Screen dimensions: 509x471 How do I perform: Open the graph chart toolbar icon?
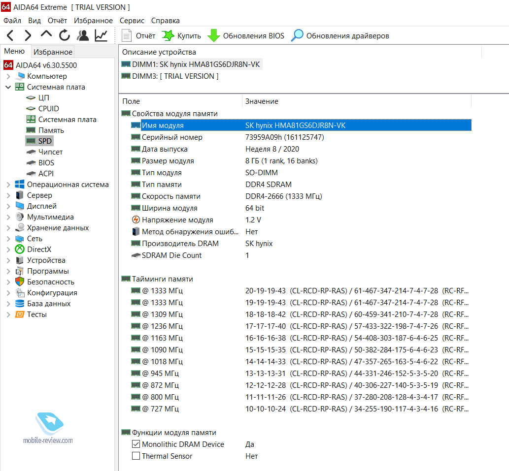101,35
